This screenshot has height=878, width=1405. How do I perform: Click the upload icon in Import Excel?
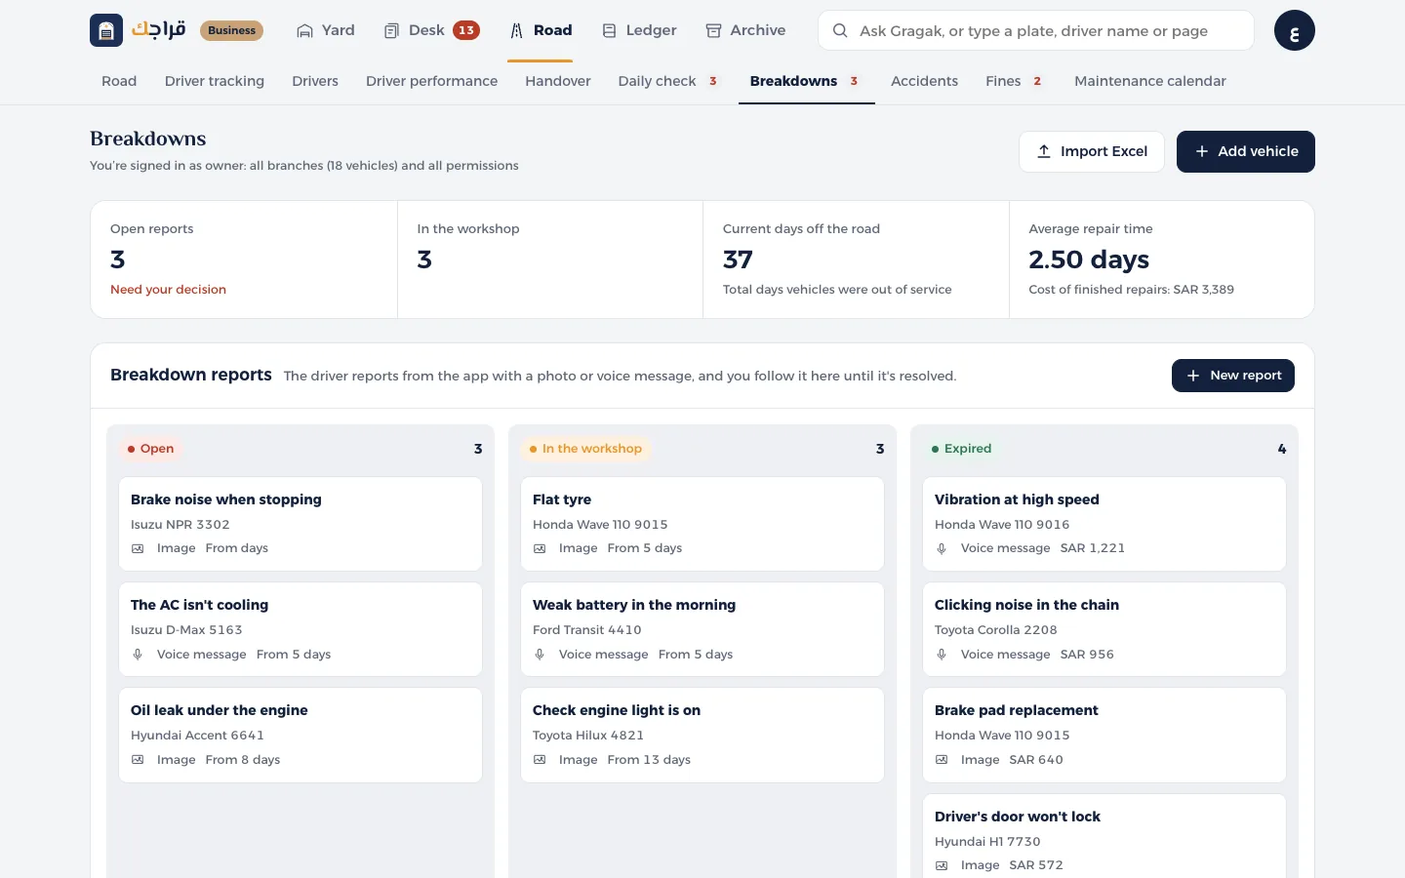pos(1043,151)
